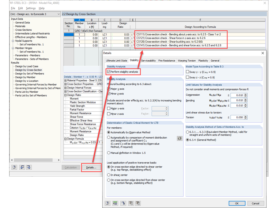Image resolution: width=278 pixels, height=208 pixels.
Task: Click the help icon in the main window footer
Action: (14, 167)
